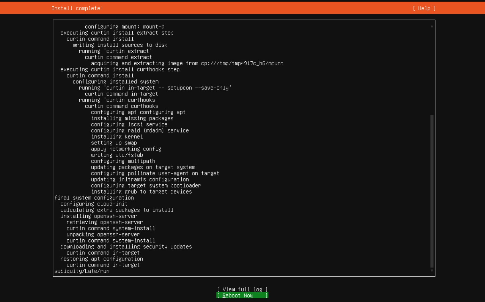
Task: Select the 'installing kernel' log entry
Action: tap(117, 137)
